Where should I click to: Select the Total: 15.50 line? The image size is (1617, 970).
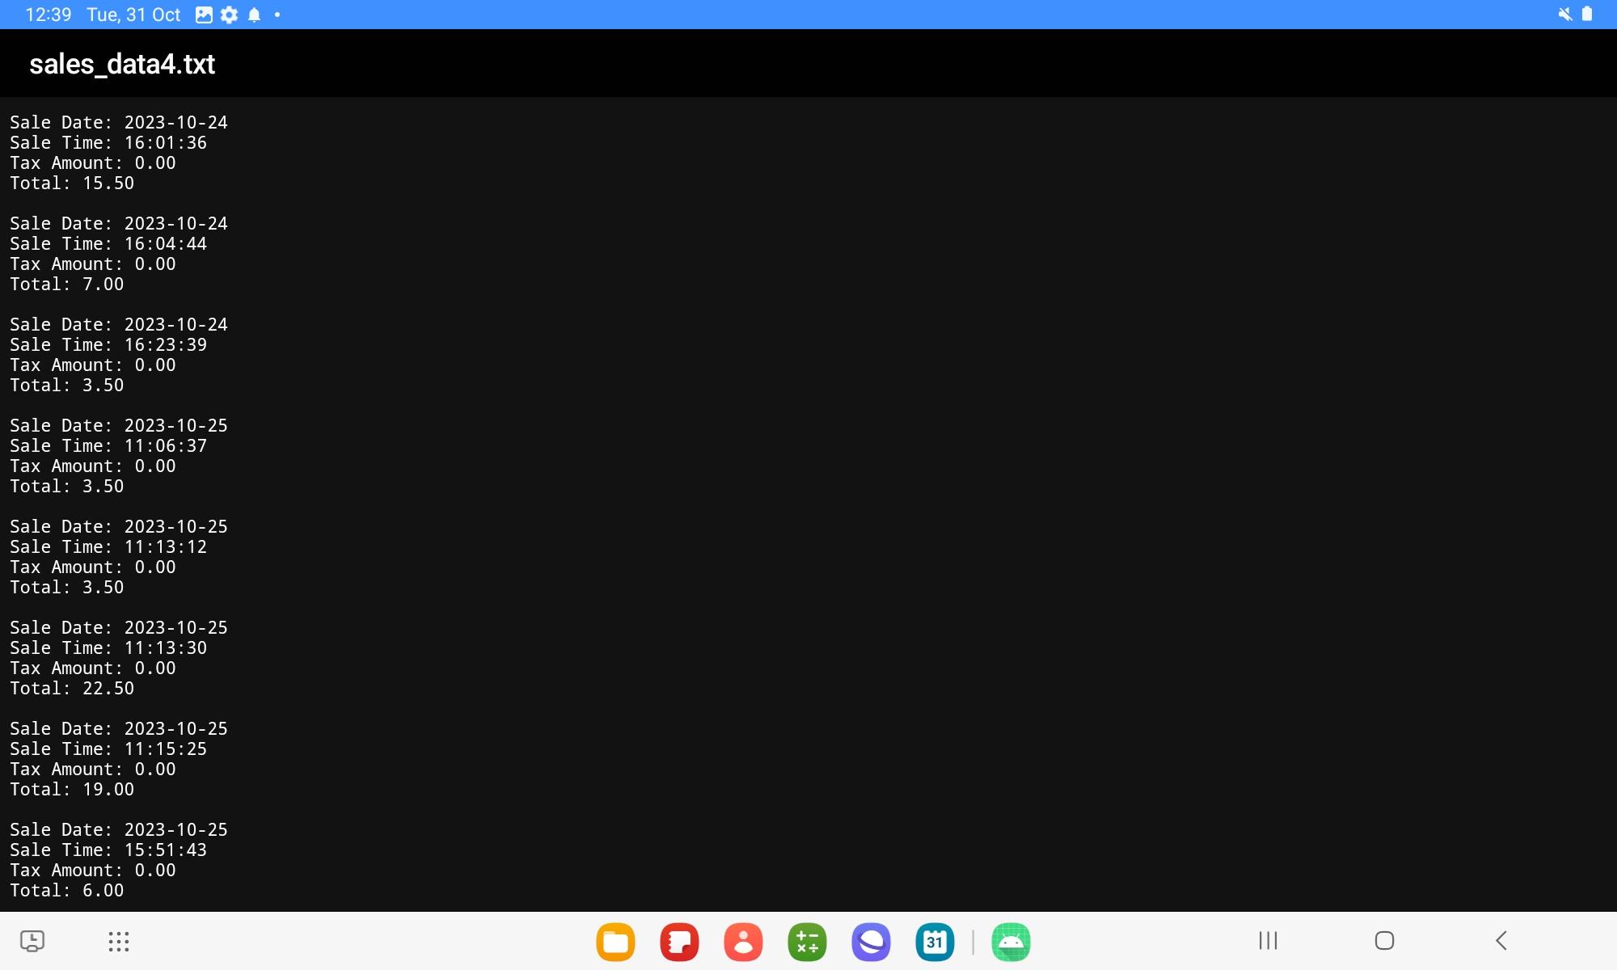pos(72,183)
